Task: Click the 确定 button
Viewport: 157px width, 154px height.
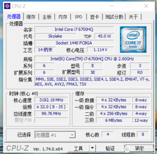Action: point(139,149)
